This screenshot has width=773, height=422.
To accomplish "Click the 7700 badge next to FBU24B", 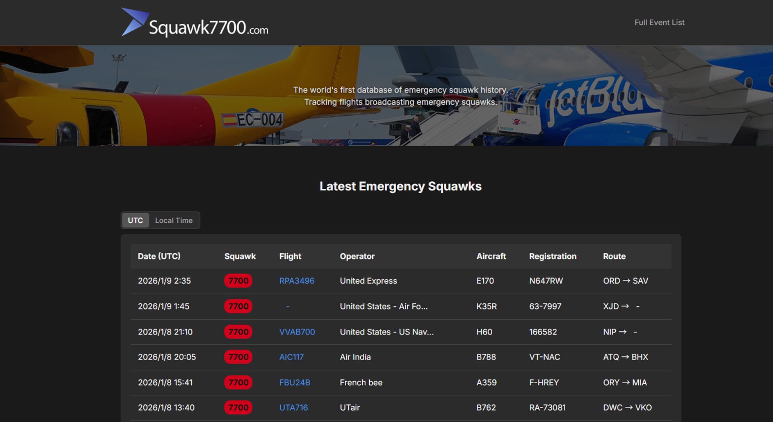I will (238, 383).
